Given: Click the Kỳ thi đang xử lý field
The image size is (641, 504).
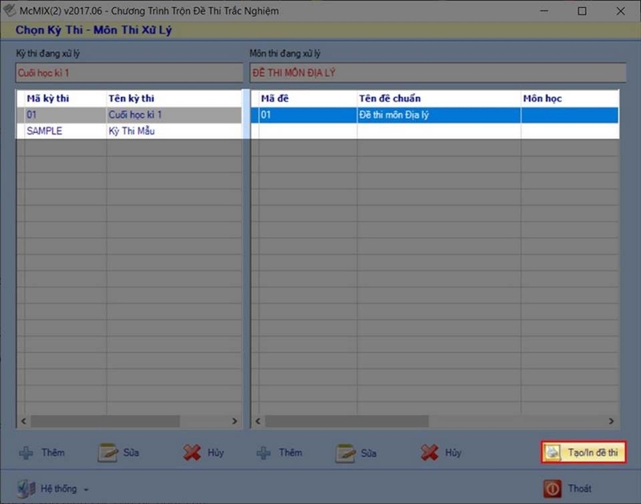Looking at the screenshot, I should [129, 73].
